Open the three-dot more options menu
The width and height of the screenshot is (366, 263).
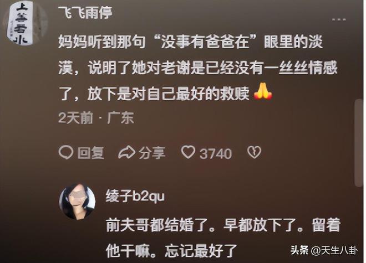click(339, 19)
